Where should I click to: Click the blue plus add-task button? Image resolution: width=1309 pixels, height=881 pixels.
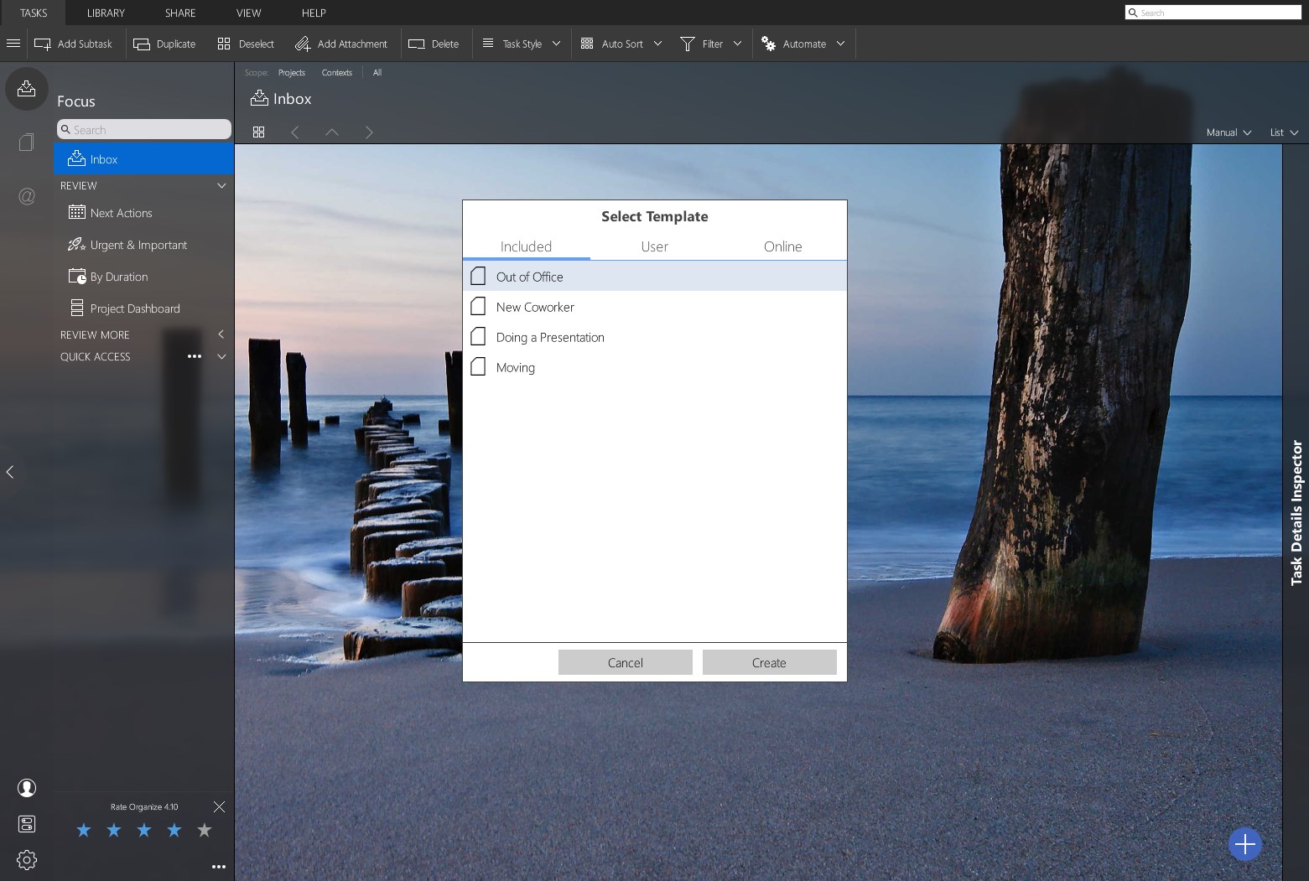point(1244,844)
